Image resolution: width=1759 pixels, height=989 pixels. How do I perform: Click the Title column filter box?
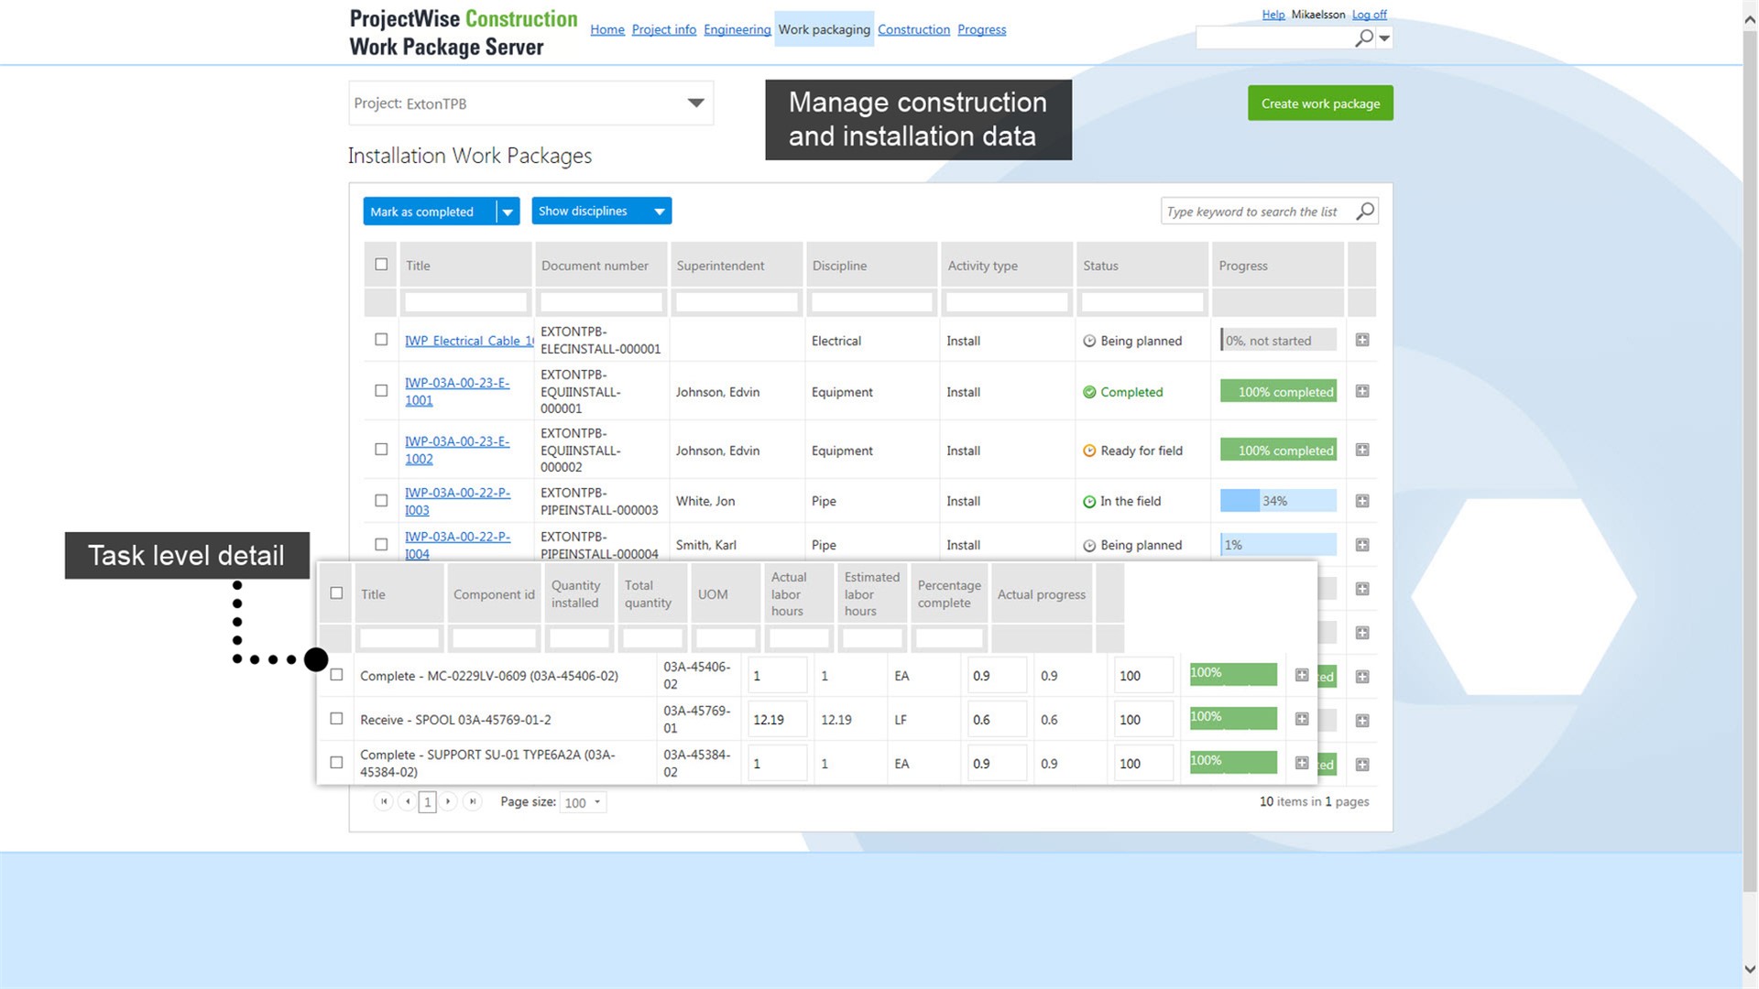pyautogui.click(x=466, y=302)
